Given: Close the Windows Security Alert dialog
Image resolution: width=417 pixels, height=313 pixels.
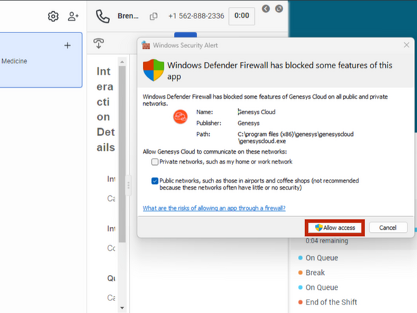Looking at the screenshot, I should pyautogui.click(x=406, y=45).
